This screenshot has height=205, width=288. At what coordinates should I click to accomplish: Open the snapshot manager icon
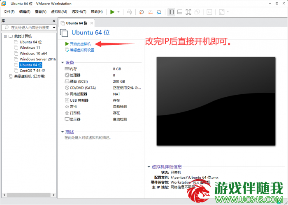159,12
